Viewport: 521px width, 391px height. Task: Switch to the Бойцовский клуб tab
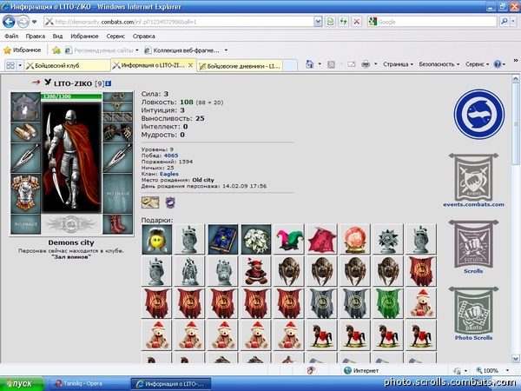pos(67,65)
